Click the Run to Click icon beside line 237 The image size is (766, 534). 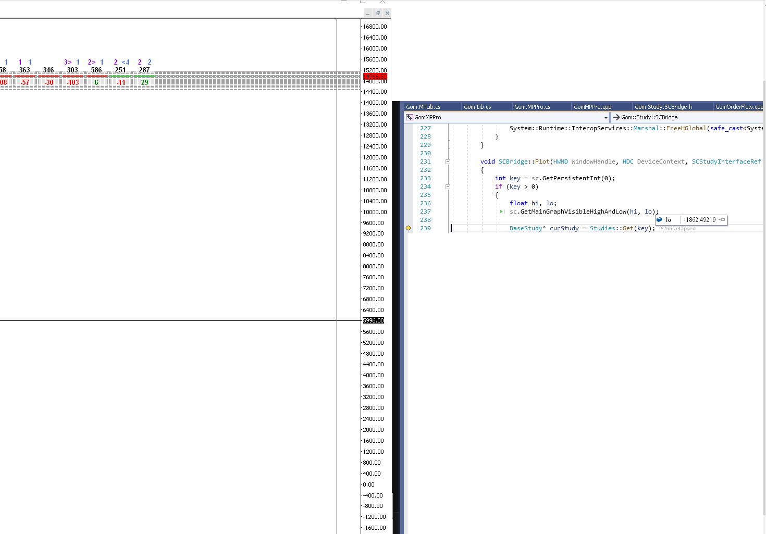[502, 212]
